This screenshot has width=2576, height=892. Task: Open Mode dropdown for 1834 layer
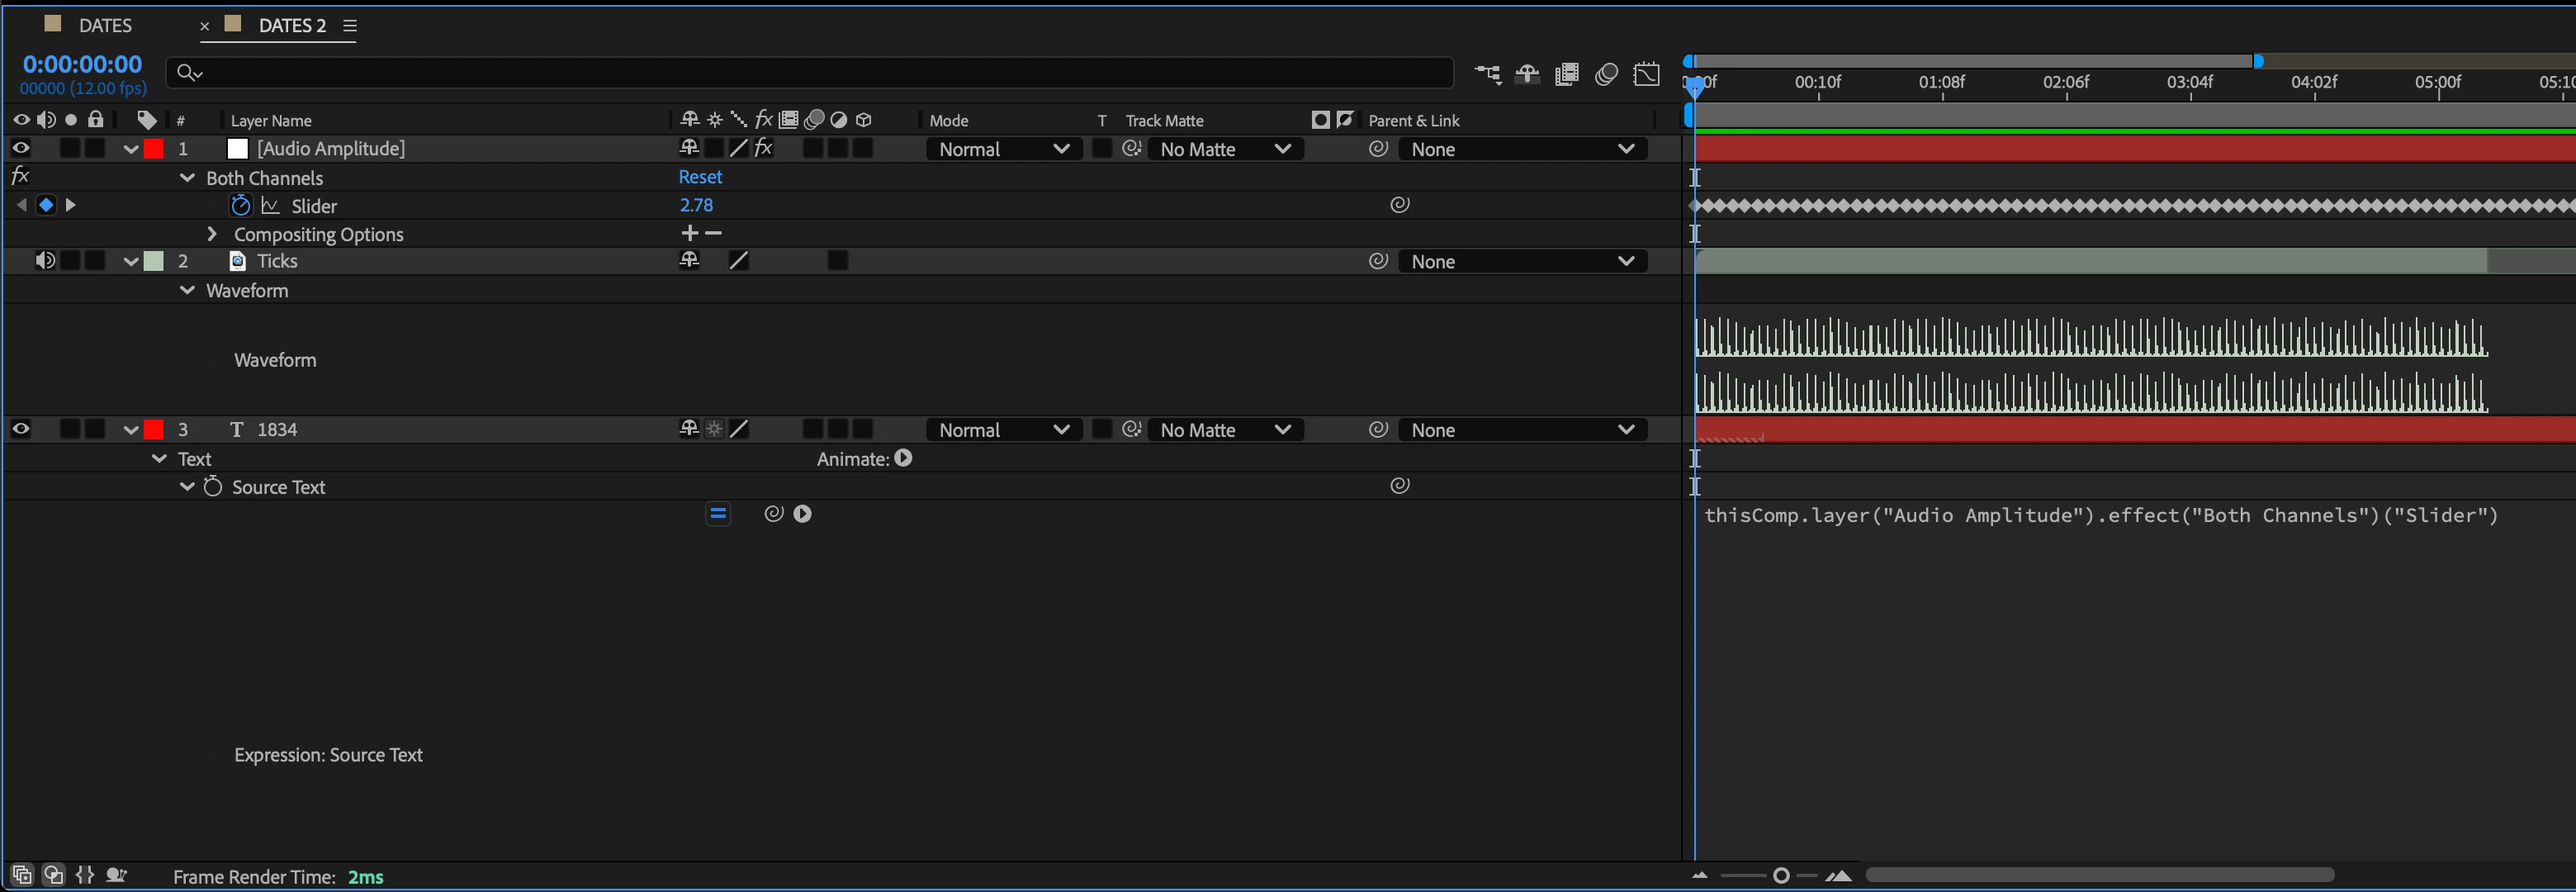(1003, 430)
